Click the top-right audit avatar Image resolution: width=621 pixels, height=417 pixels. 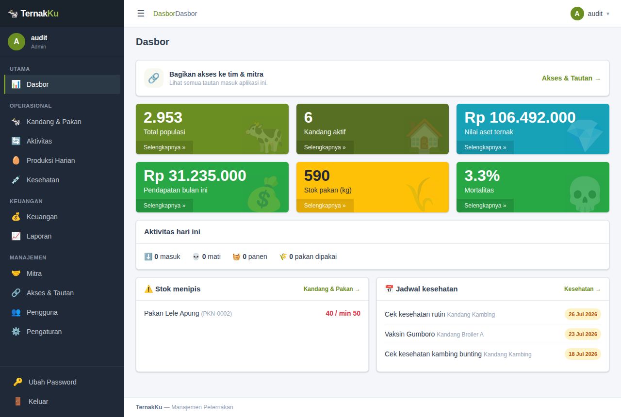pyautogui.click(x=577, y=14)
